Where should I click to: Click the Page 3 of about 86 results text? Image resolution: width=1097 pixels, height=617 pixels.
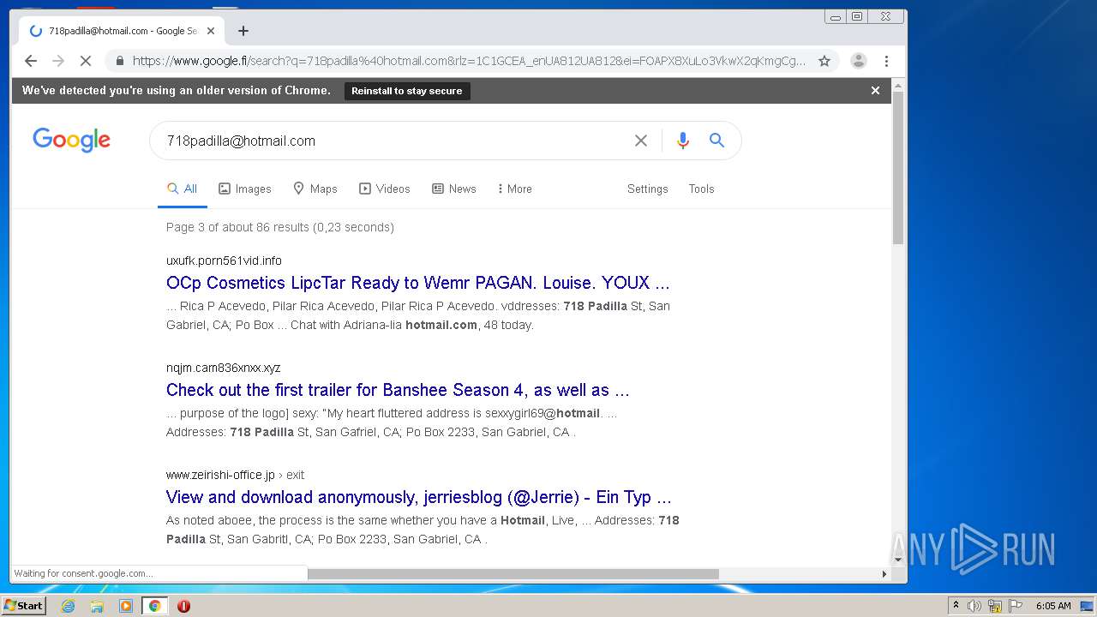click(x=280, y=227)
